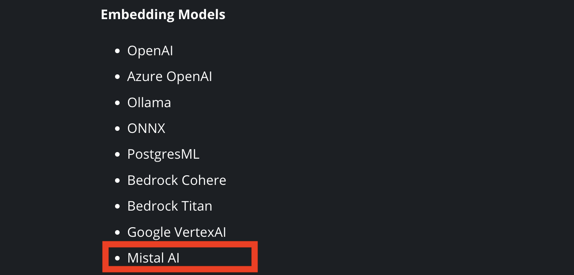Select the bullet point next to Ollama

tap(118, 103)
